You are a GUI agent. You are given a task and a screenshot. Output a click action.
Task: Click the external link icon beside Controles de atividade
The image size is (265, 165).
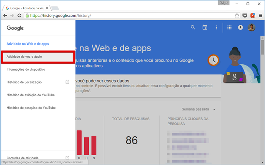click(67, 158)
